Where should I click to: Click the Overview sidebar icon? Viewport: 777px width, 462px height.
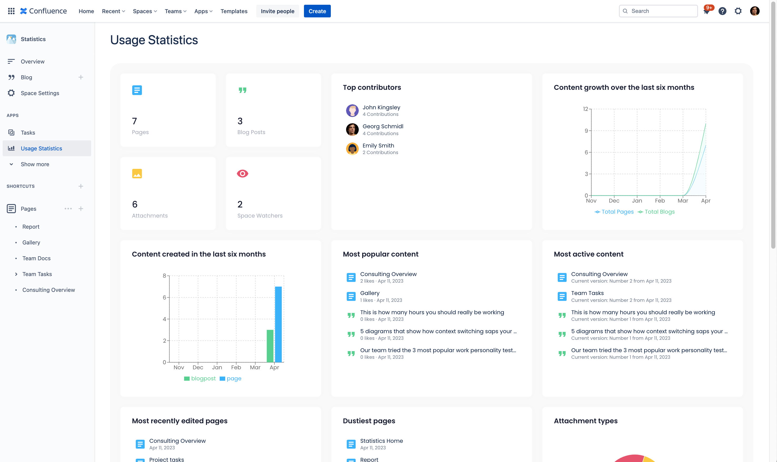click(x=11, y=61)
